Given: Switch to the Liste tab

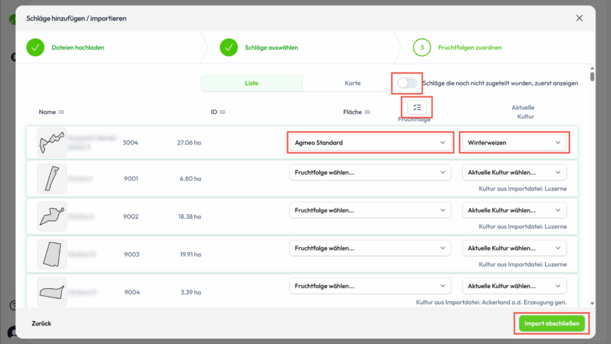Looking at the screenshot, I should (251, 83).
